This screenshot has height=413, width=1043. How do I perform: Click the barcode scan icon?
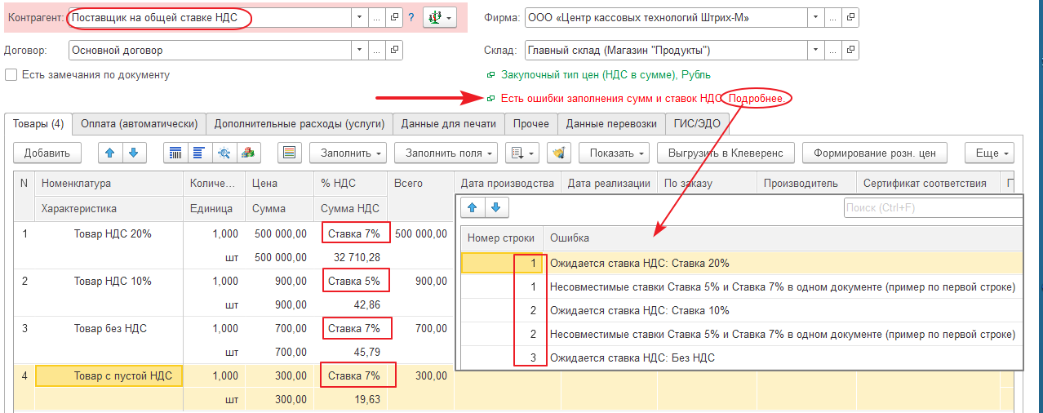coord(175,153)
